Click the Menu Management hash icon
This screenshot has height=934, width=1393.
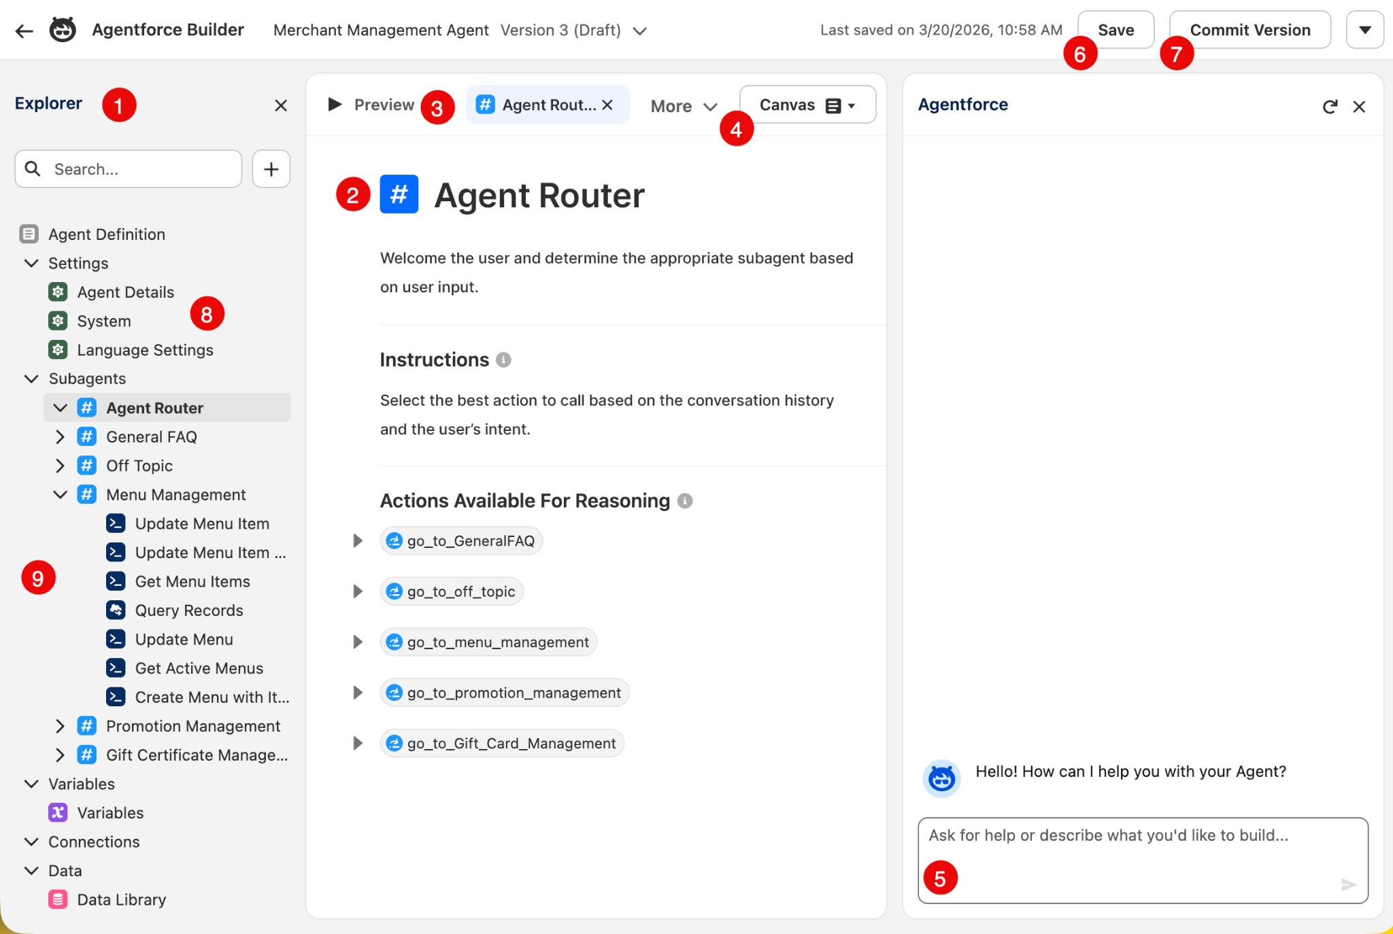point(87,494)
